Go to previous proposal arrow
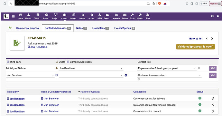222x116 pixels. pyautogui.click(x=207, y=38)
